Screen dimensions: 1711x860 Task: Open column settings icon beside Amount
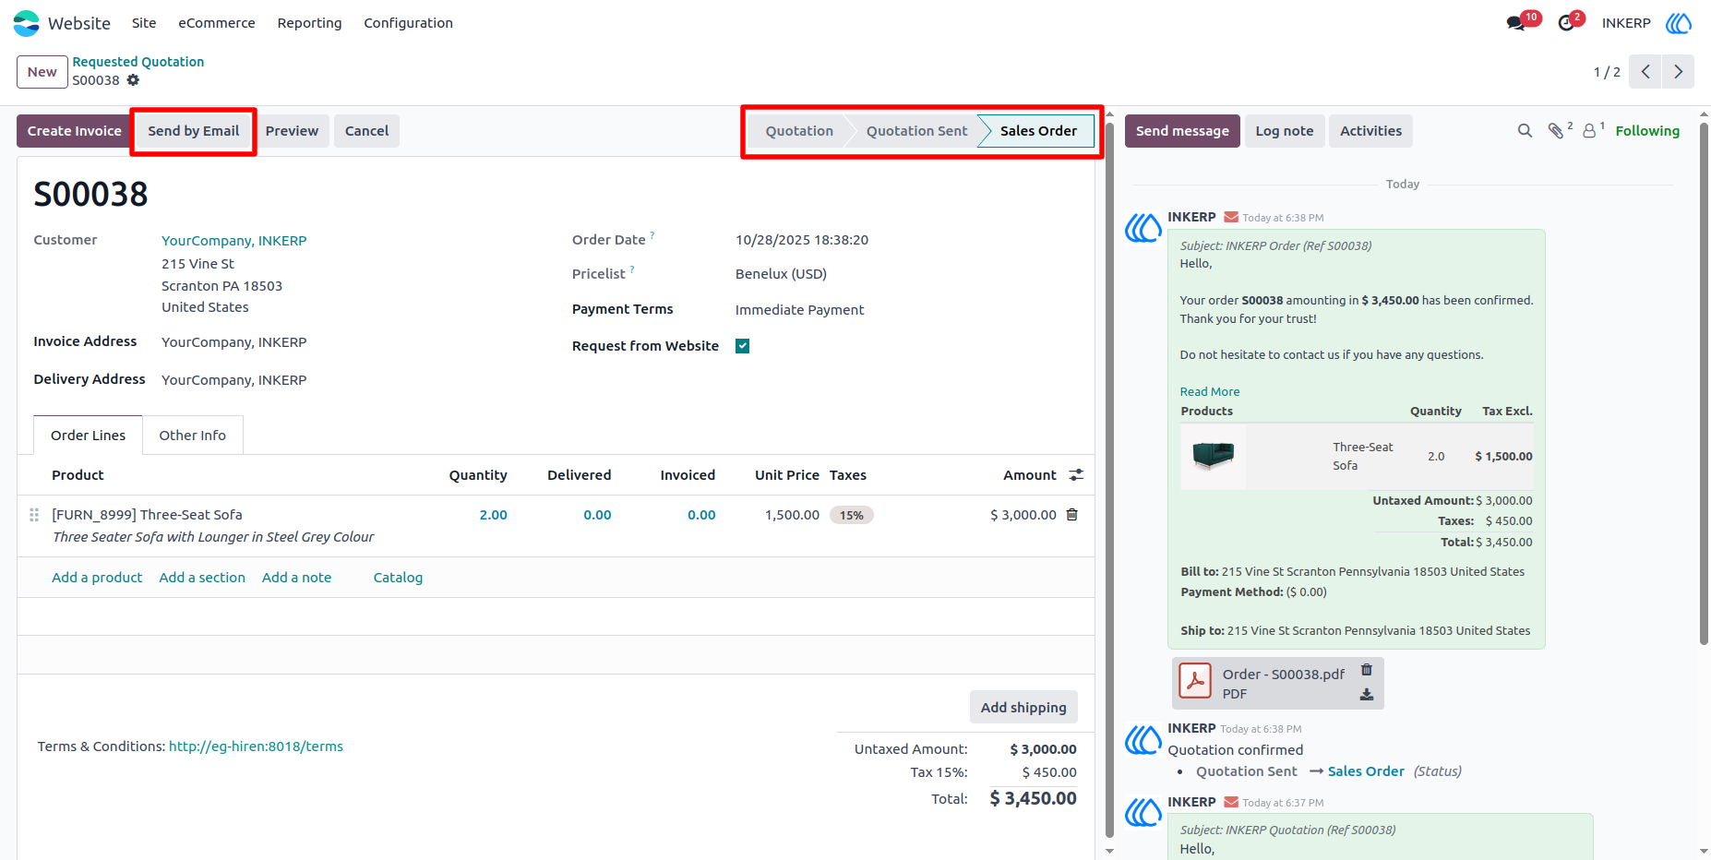[1076, 475]
